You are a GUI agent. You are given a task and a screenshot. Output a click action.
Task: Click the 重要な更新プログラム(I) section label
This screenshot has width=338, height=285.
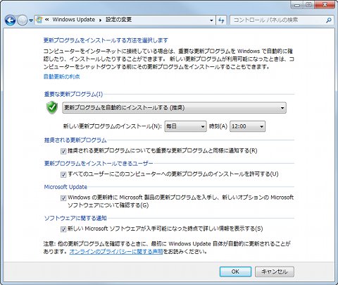[73, 94]
